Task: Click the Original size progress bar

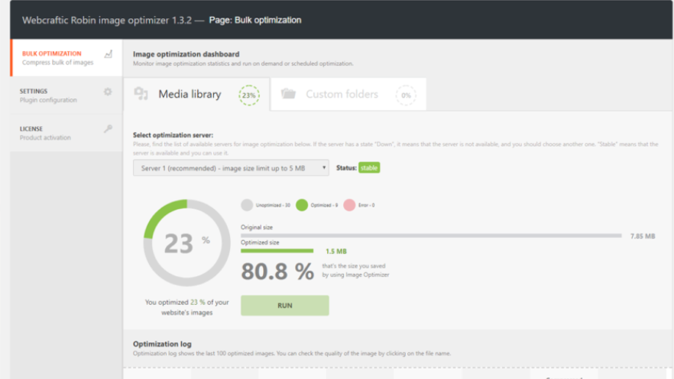Action: click(x=431, y=236)
